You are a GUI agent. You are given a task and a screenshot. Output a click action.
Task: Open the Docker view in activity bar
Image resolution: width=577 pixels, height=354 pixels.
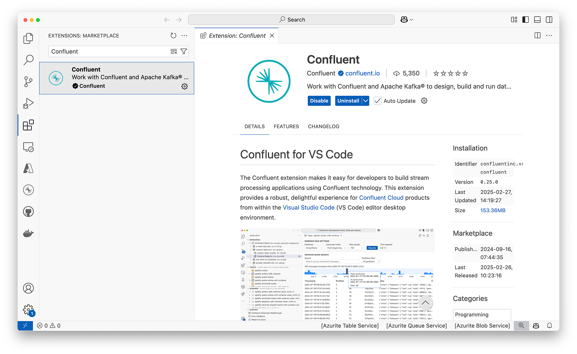coord(28,233)
